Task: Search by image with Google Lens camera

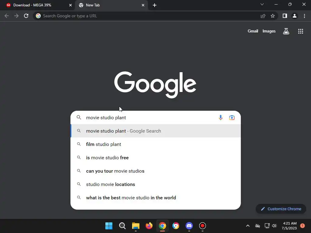Action: (232, 118)
